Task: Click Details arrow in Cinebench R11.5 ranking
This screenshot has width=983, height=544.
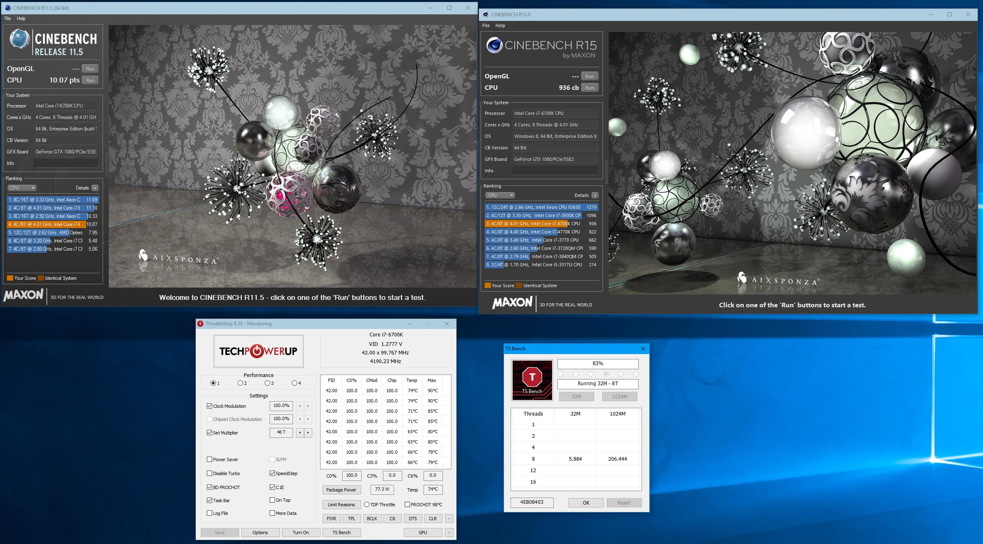Action: pyautogui.click(x=95, y=188)
